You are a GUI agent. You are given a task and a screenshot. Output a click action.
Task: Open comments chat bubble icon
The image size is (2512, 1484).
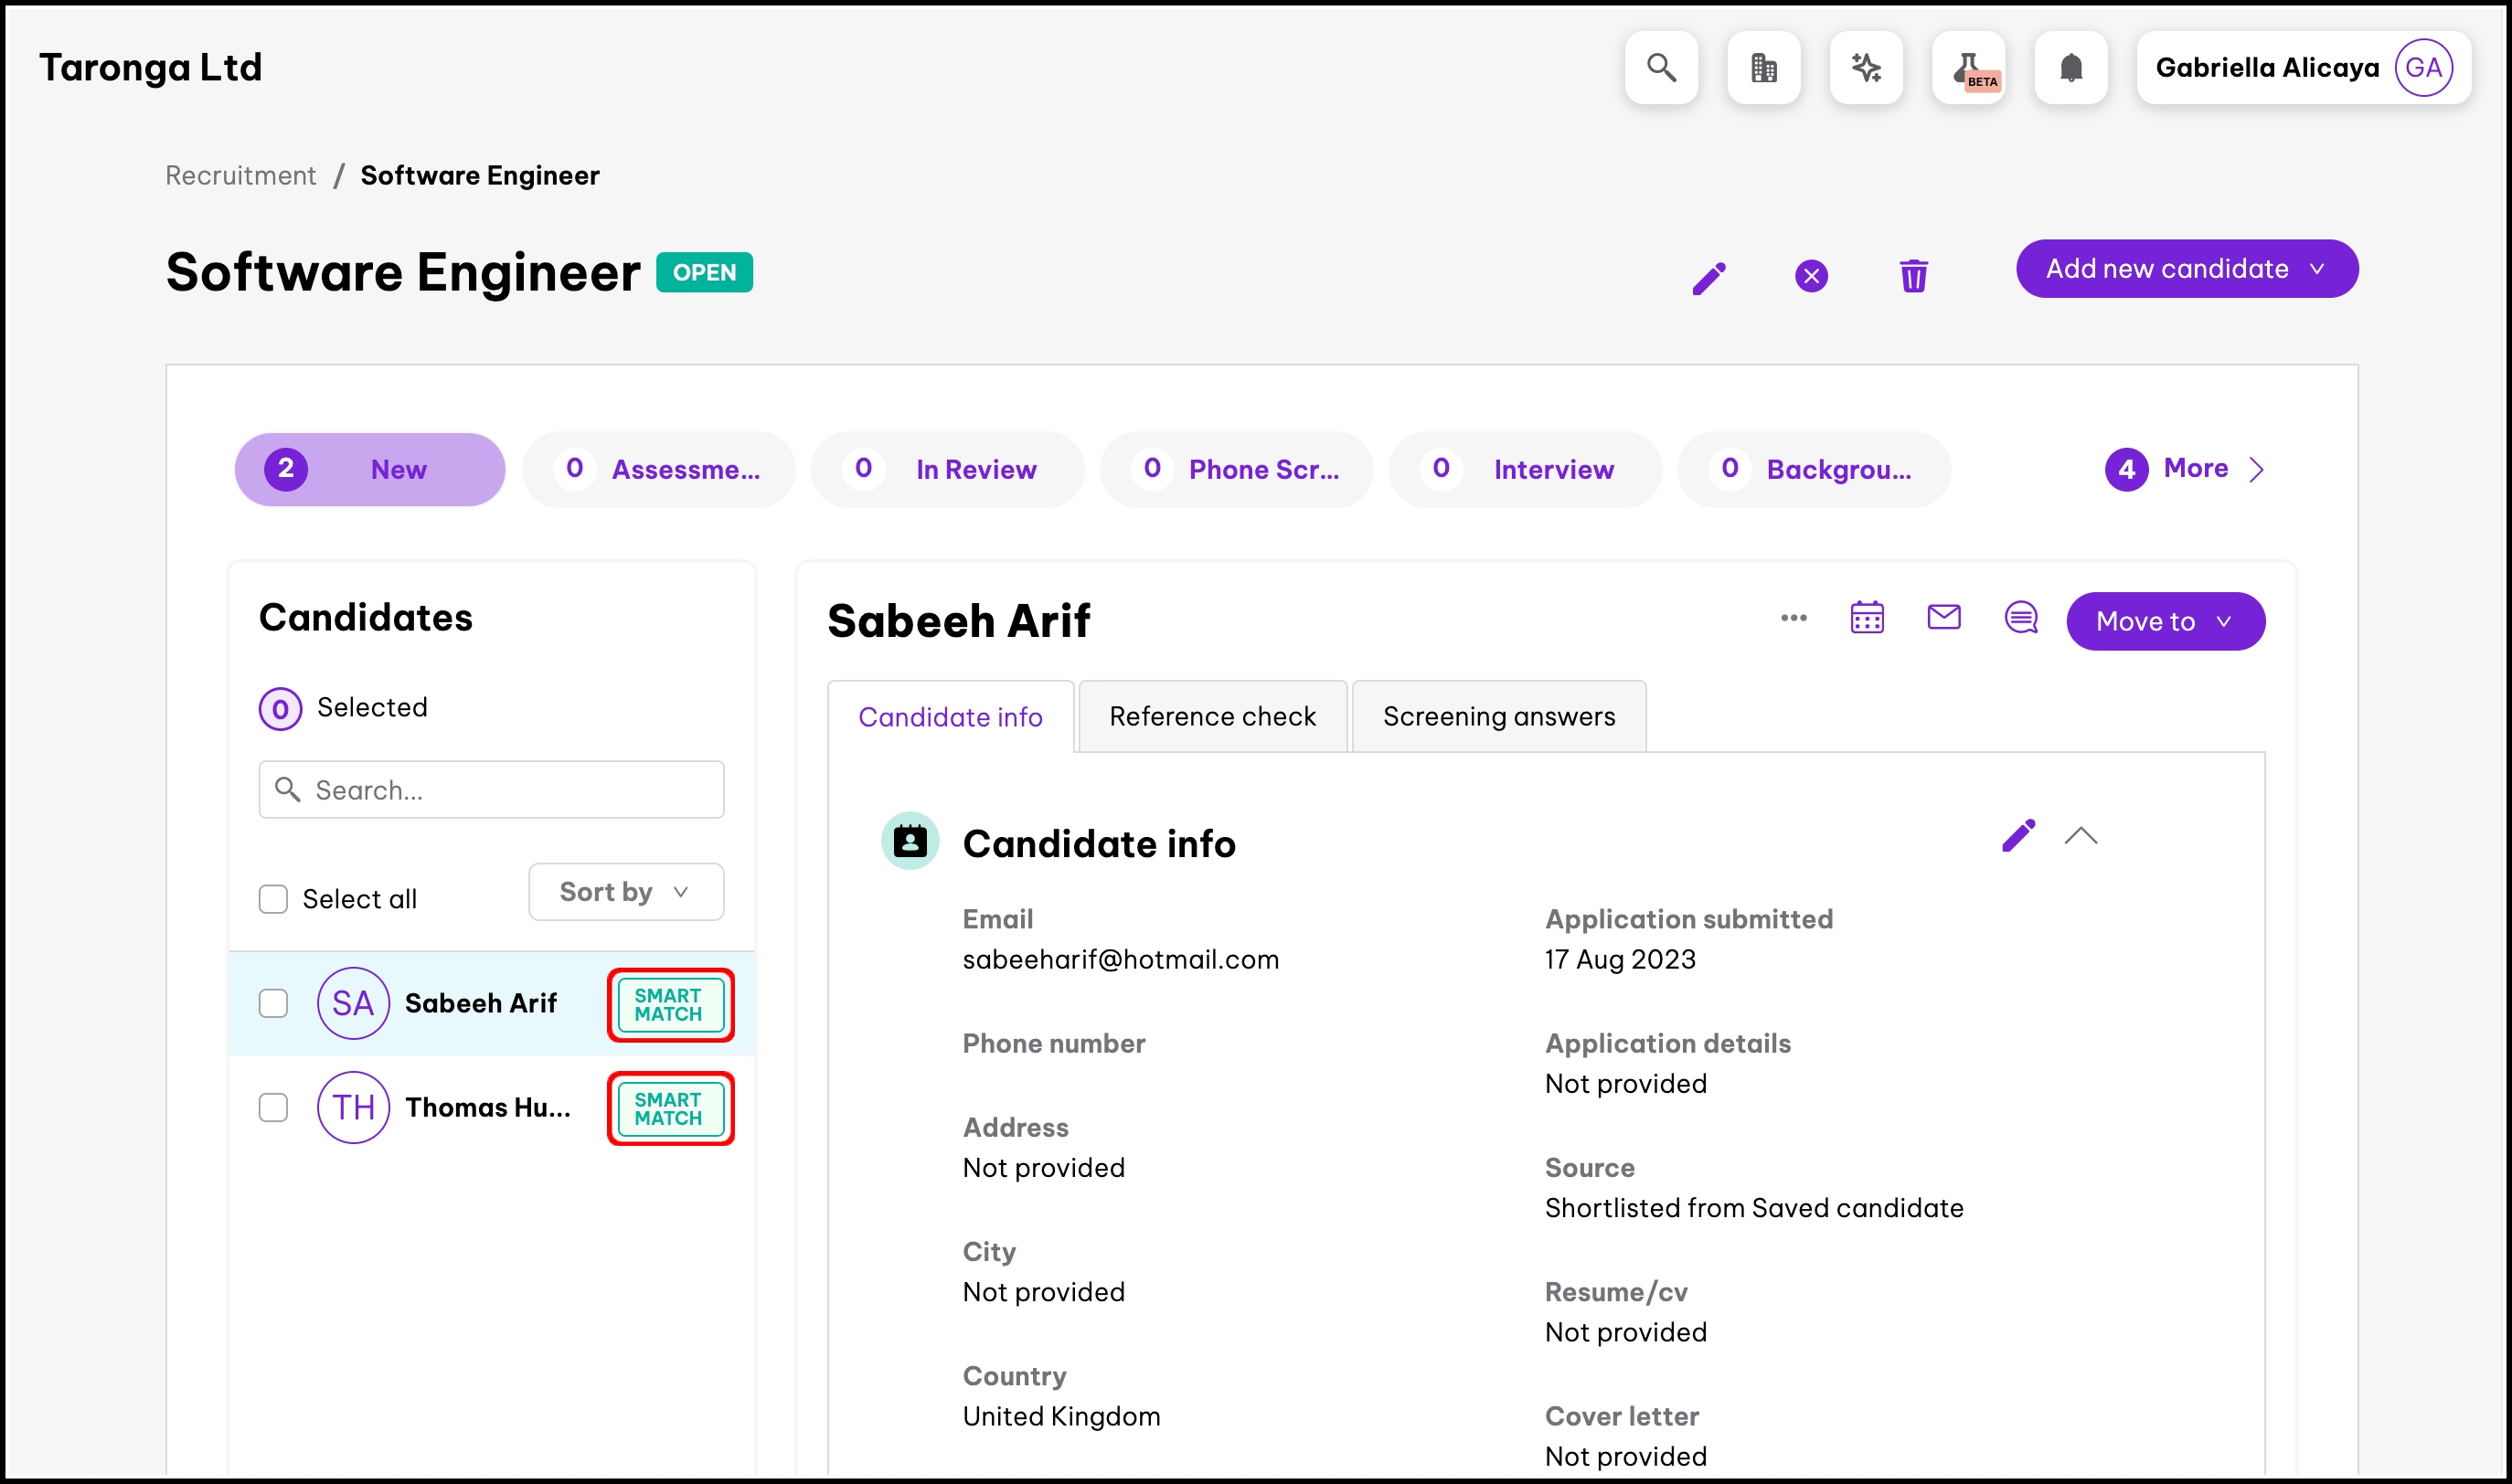[x=2021, y=618]
